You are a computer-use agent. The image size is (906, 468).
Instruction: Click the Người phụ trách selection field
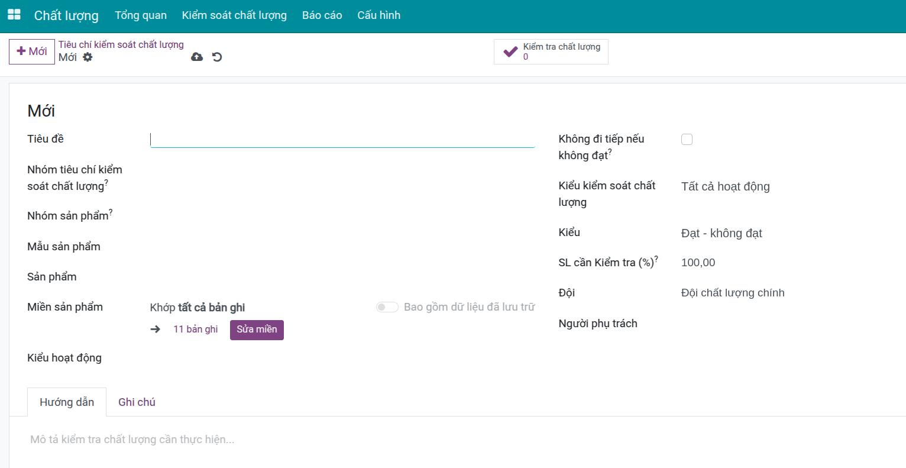(x=784, y=324)
